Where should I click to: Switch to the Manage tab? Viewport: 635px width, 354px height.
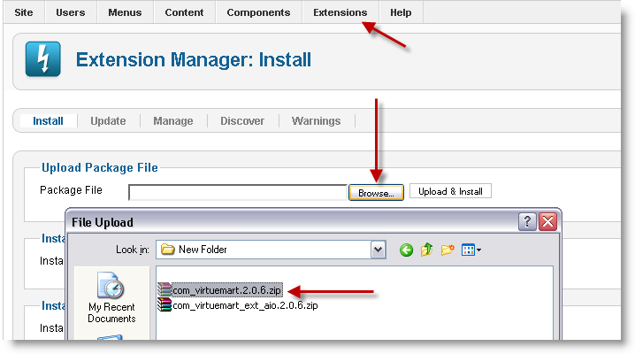[172, 121]
